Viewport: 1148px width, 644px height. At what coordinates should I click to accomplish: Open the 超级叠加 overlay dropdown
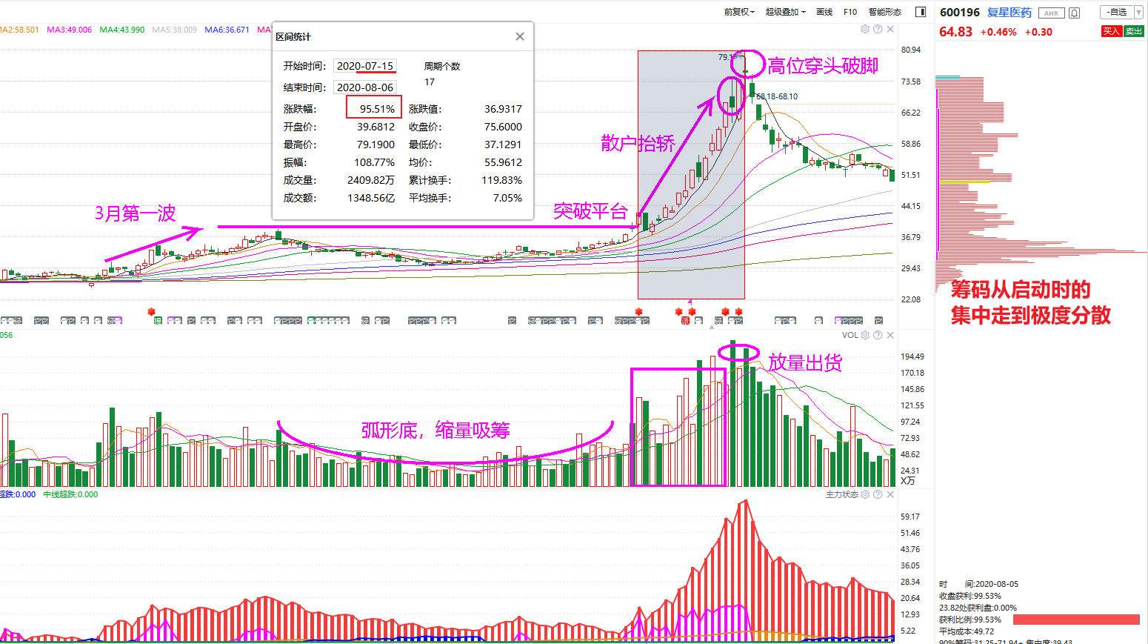785,12
